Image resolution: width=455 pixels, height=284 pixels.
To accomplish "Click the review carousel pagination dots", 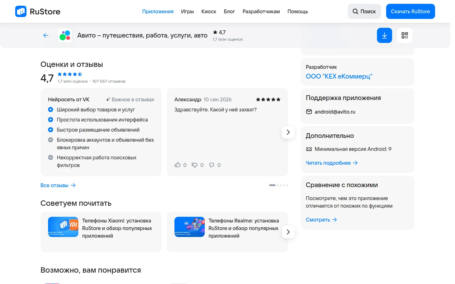I will pos(279,185).
